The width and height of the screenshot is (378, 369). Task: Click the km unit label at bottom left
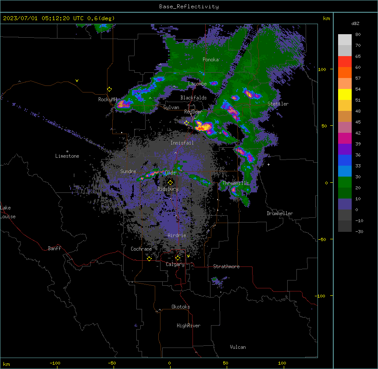click(7, 364)
